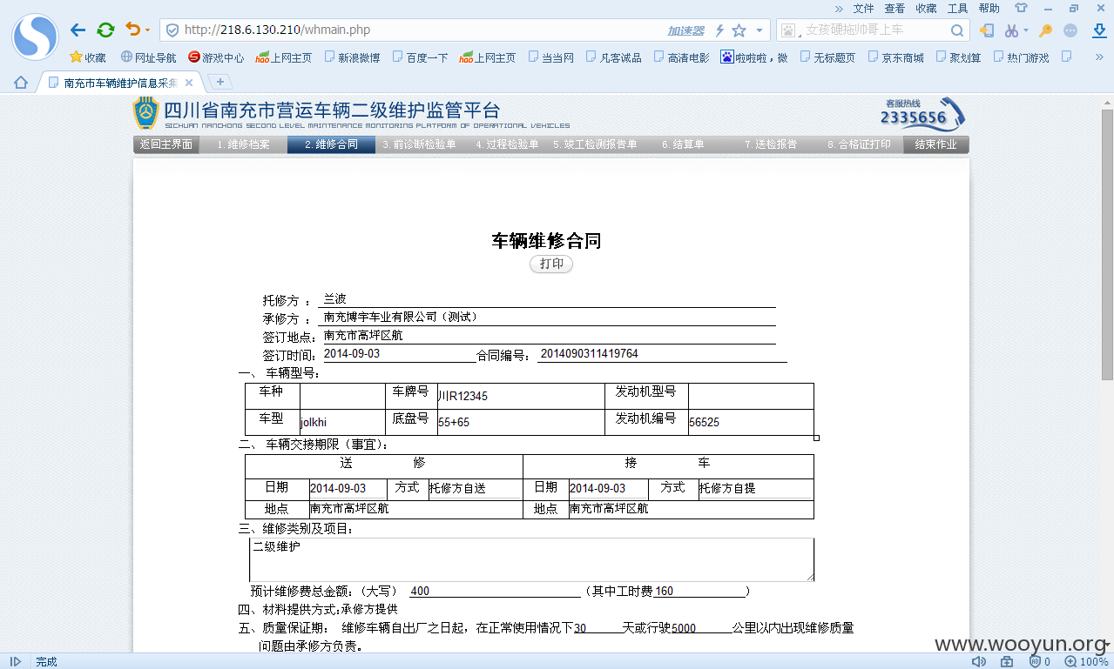Switch to the 3.前诊断检验单 step
This screenshot has width=1114, height=669.
click(419, 144)
